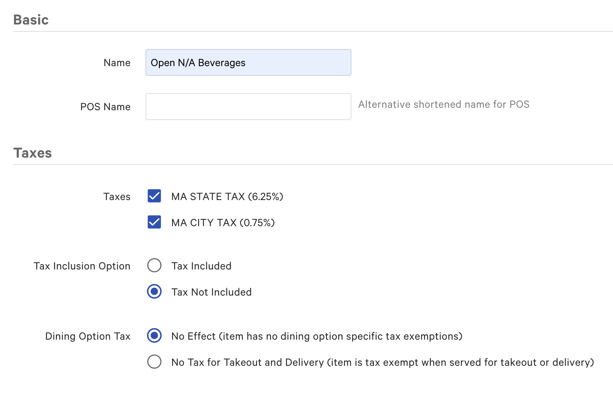This screenshot has width=613, height=396.
Task: Click the Alternative shortened name hint text
Action: (x=444, y=105)
